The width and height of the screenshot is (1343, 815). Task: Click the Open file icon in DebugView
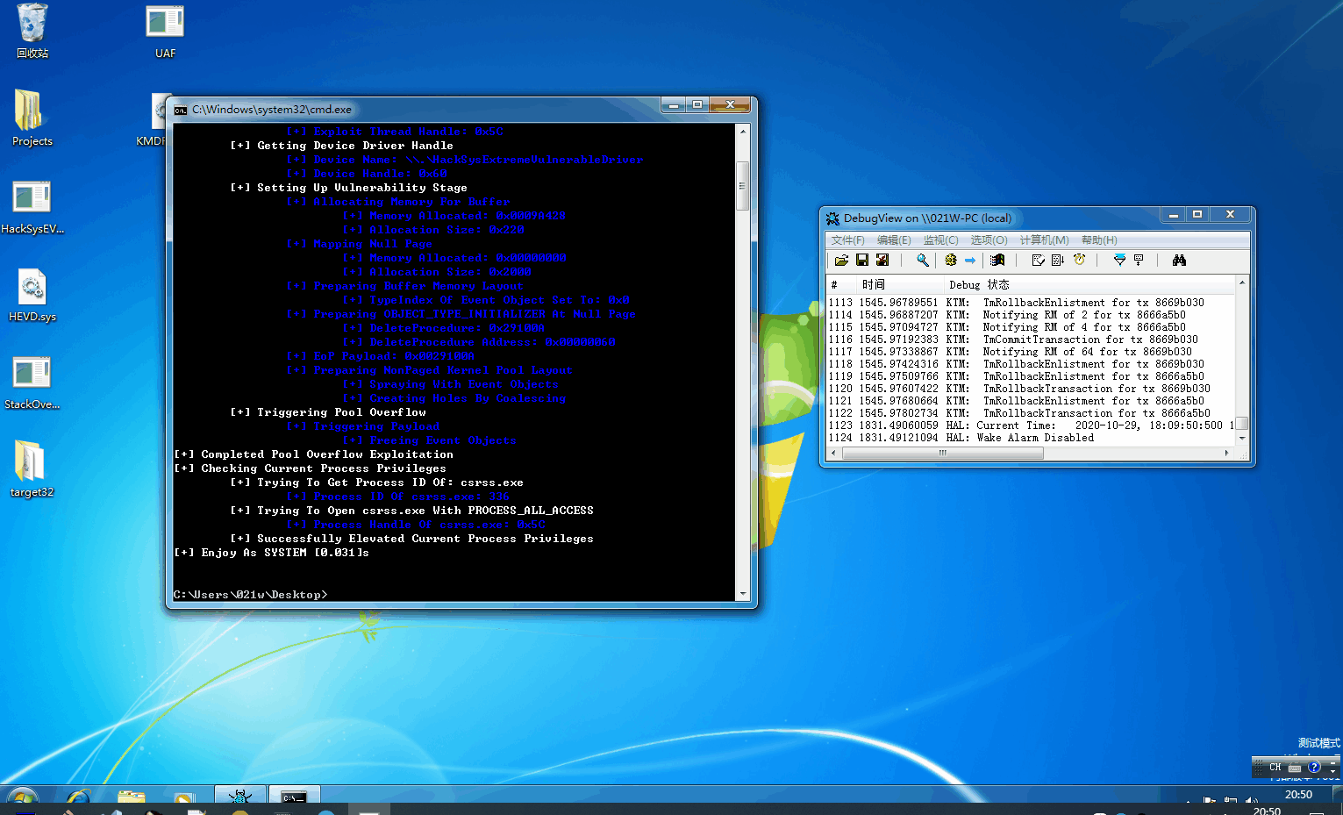click(841, 261)
